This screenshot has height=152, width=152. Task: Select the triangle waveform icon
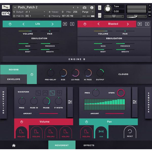[45, 93]
